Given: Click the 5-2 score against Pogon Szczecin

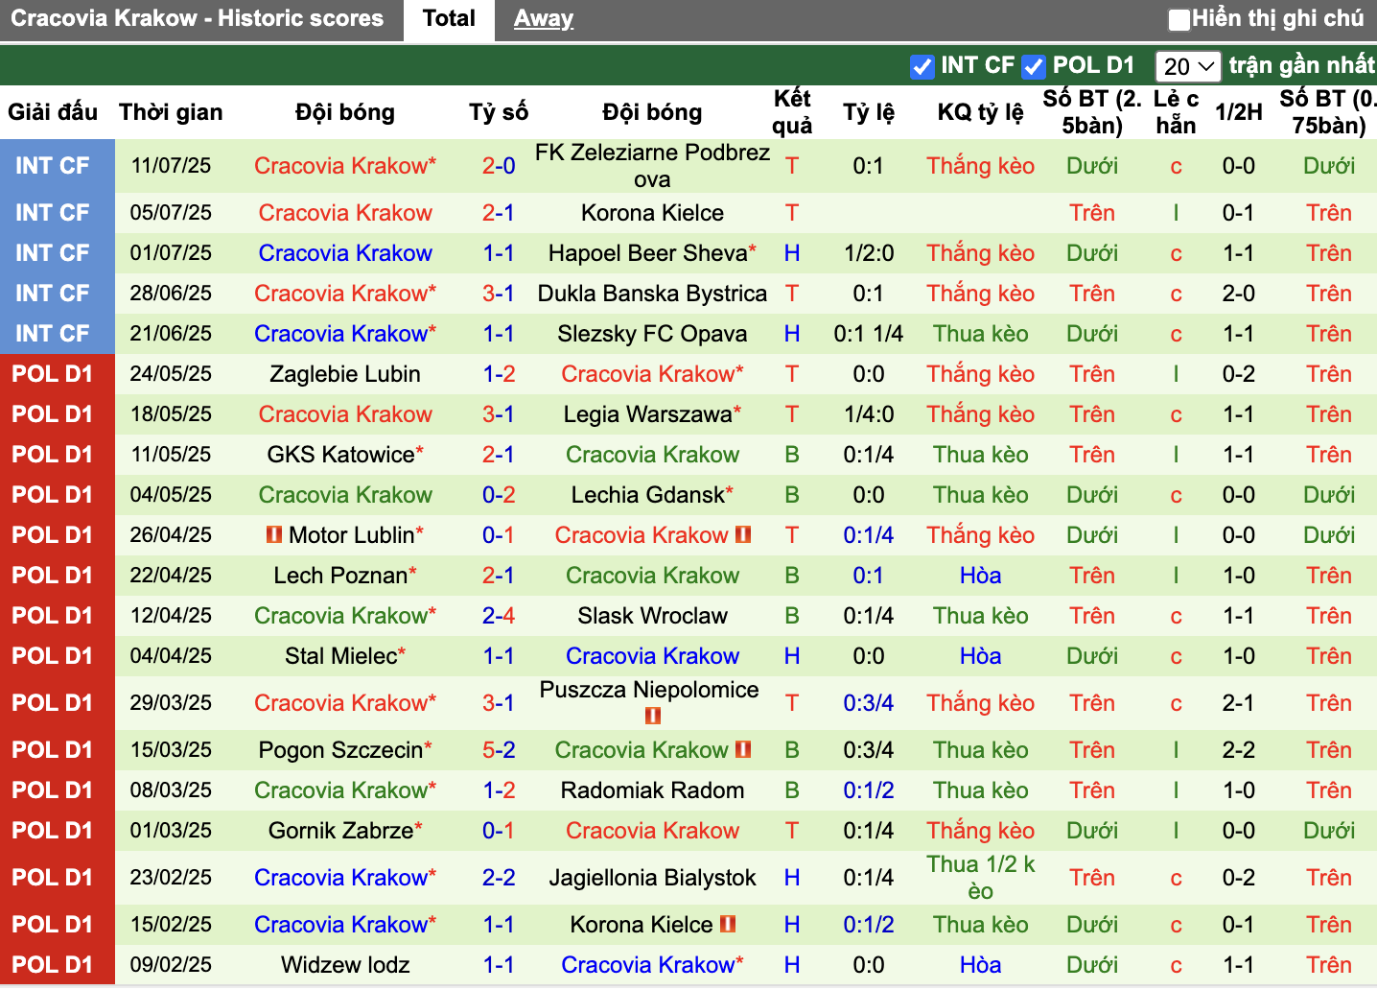Looking at the screenshot, I should [x=499, y=750].
